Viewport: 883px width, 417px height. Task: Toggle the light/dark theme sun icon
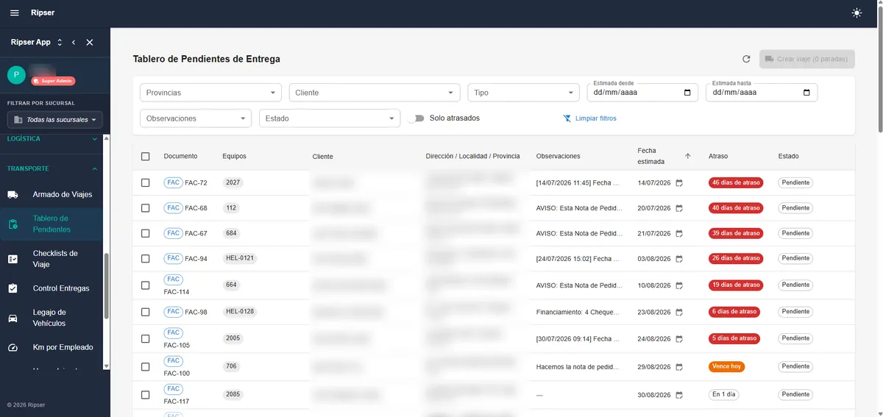click(857, 13)
